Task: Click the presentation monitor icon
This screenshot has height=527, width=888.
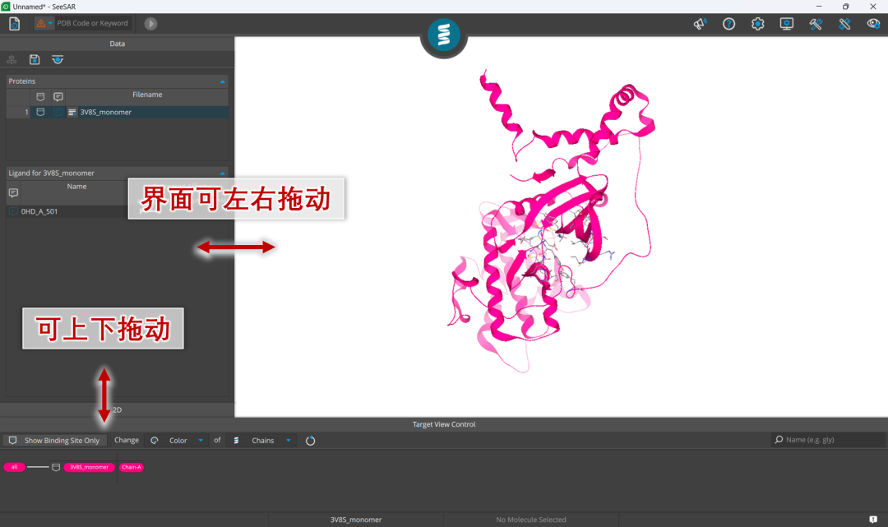Action: coord(787,24)
